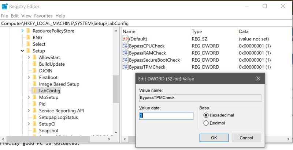
Task: Click the Registry Editor app icon
Action: pos(5,6)
